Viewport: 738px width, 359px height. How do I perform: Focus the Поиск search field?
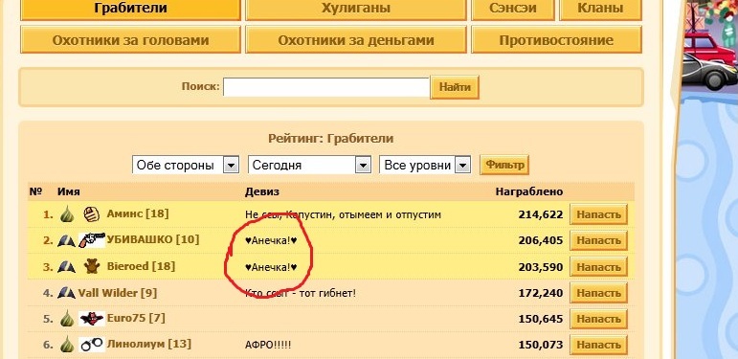326,87
